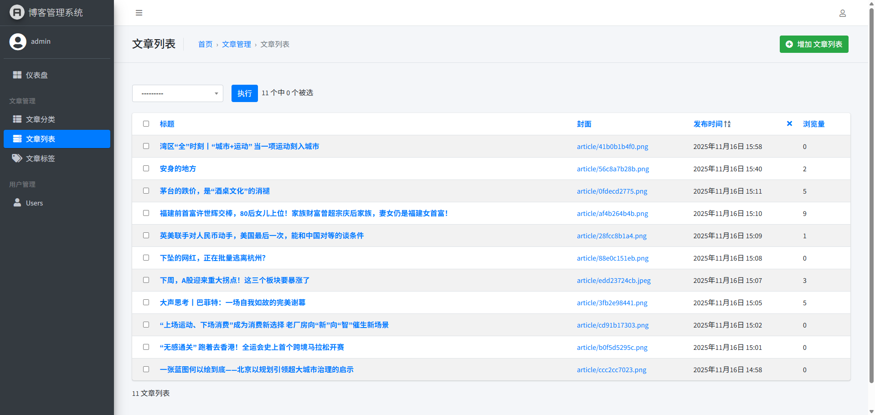Open cover image article/ccc2cc7023.png
This screenshot has width=875, height=415.
point(612,370)
